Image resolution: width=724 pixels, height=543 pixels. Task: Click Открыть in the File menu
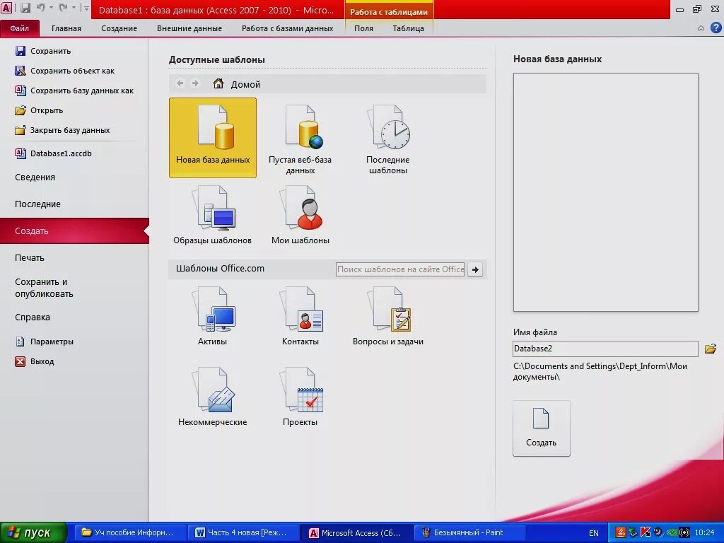[x=39, y=110]
